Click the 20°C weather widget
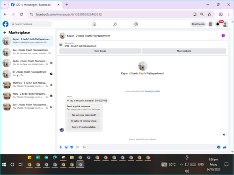The width and height of the screenshot is (234, 175). (x=168, y=164)
